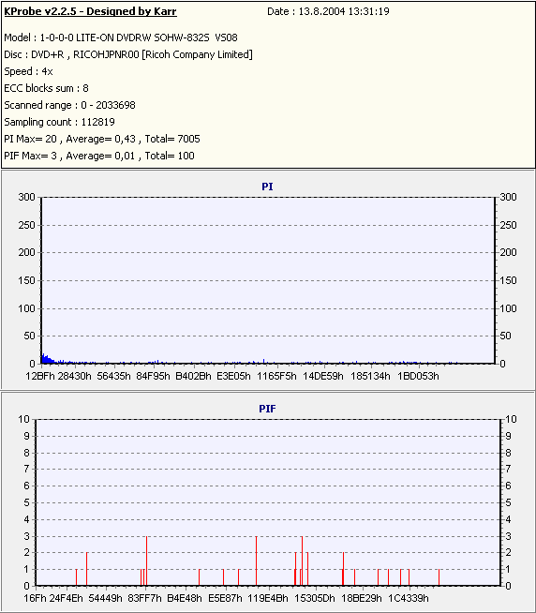Click the PI chart title
This screenshot has height=613, width=536.
point(267,187)
